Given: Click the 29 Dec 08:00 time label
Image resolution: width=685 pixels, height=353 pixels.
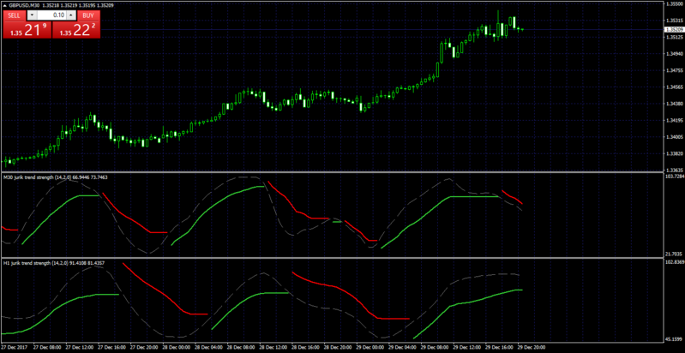Looking at the screenshot, I should [433, 348].
